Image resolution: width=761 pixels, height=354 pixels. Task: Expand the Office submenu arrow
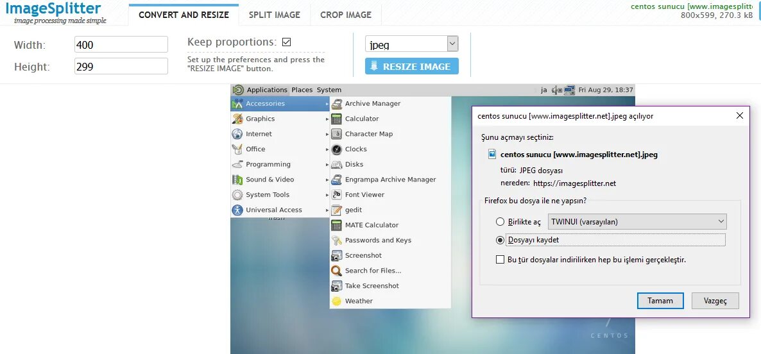pyautogui.click(x=327, y=149)
